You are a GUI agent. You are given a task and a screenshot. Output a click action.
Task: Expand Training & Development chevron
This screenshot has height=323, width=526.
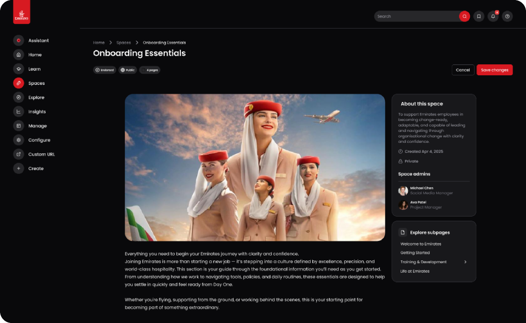(x=465, y=262)
